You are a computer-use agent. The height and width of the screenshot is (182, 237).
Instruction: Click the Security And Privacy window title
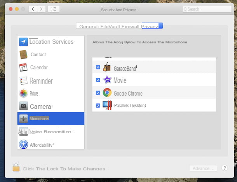(118, 10)
